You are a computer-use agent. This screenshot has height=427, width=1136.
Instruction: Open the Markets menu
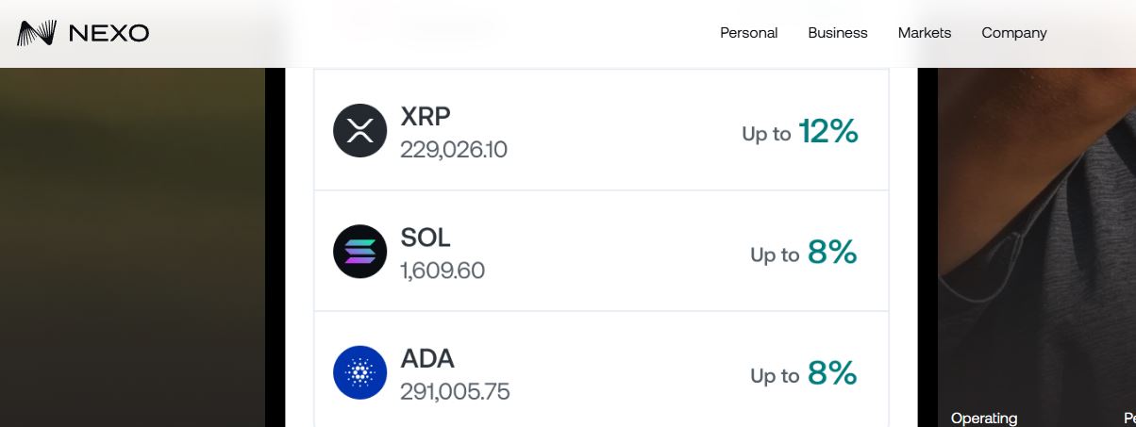924,33
